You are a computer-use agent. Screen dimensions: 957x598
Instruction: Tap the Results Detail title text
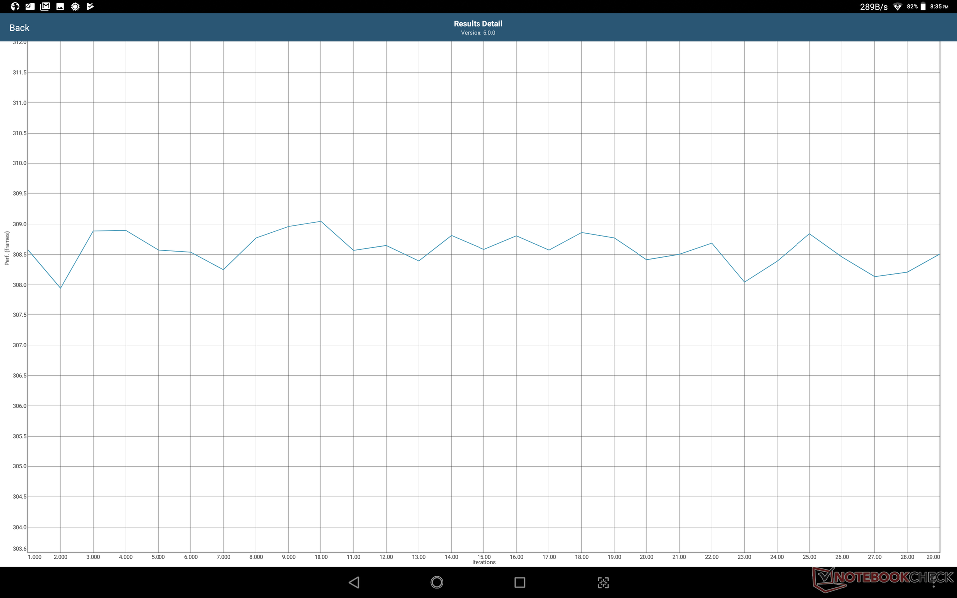click(x=478, y=24)
